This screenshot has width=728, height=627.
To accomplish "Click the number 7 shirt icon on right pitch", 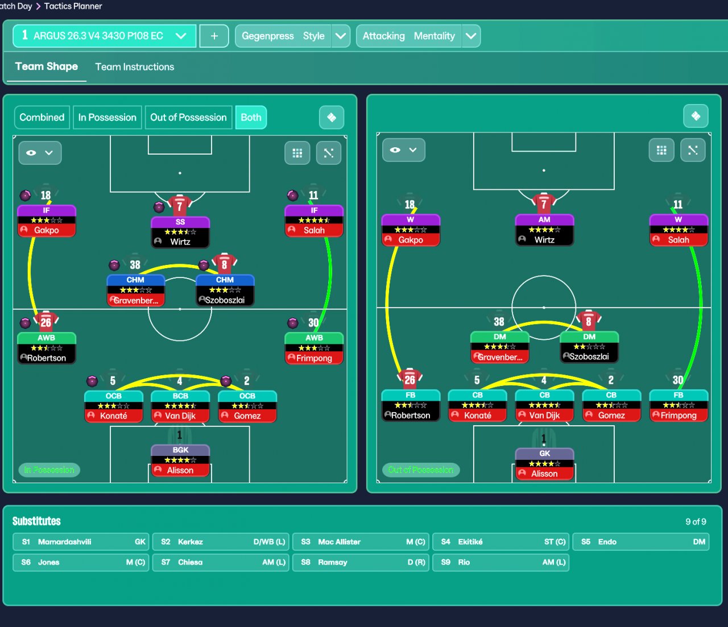I will tap(544, 204).
